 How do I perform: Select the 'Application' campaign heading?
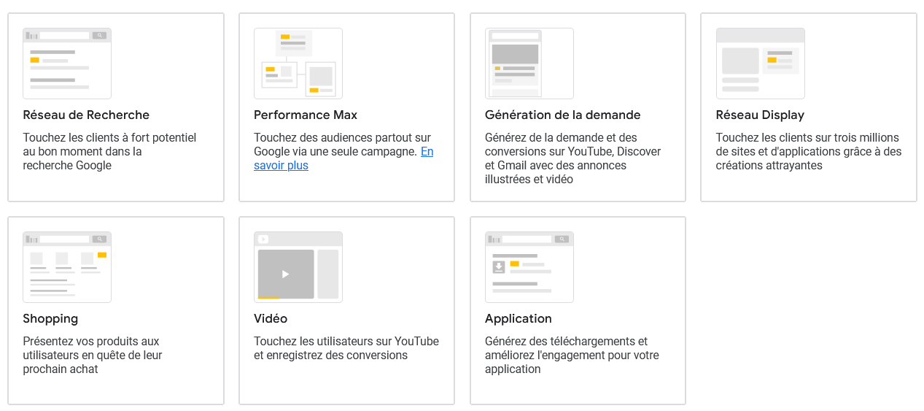click(x=518, y=318)
